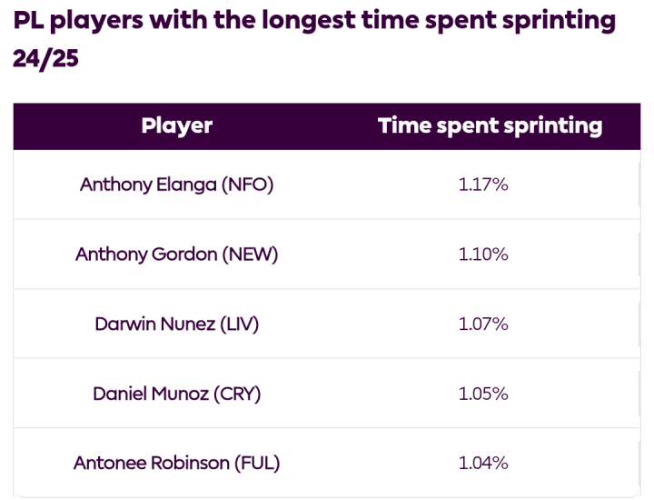Image resolution: width=654 pixels, height=500 pixels.
Task: Click Antonee Robinson (FUL) player name
Action: [177, 463]
